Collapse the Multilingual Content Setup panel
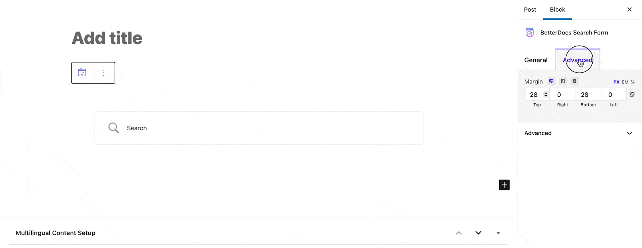Screen dimensions: 642x248 pos(459,232)
